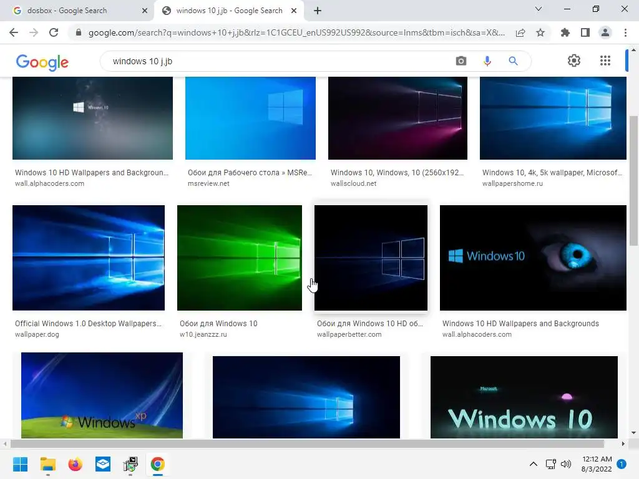Open network status tray icon
Screen dimensions: 639x479
pos(551,464)
